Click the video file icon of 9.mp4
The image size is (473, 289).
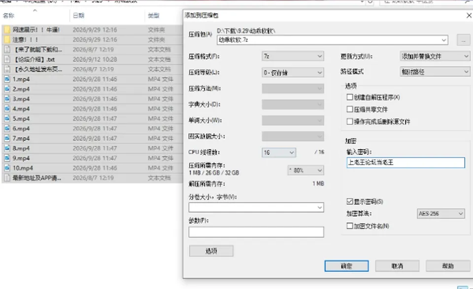pos(7,158)
